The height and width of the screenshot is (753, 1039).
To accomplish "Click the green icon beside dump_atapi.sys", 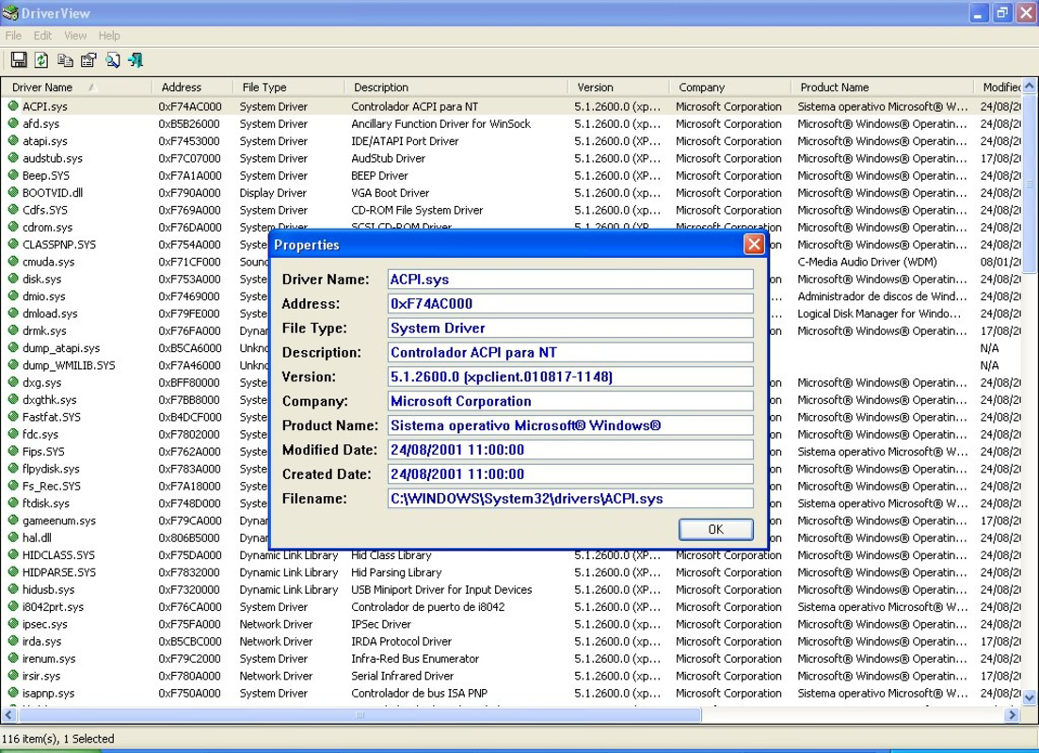I will point(12,346).
